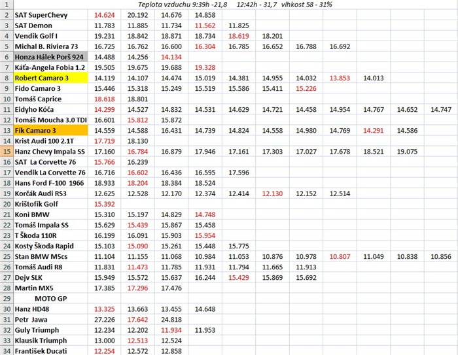The width and height of the screenshot is (458, 355).
Task: Select 'Tomáš Moucha 3.0 TDI' cell
Action: [50, 120]
